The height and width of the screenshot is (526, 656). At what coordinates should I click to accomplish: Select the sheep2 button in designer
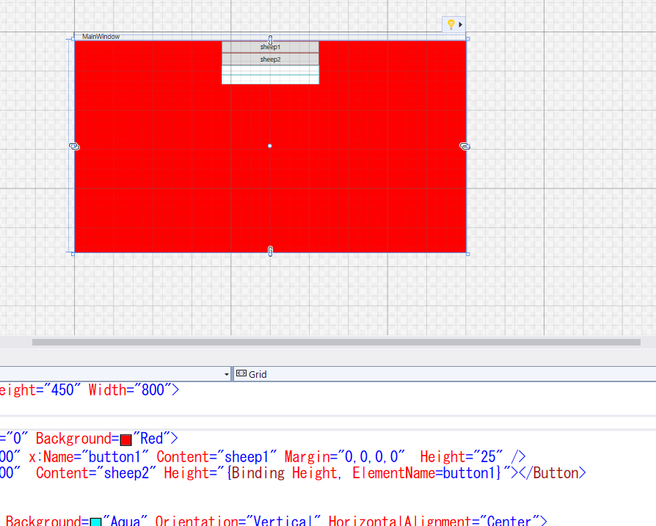[270, 59]
